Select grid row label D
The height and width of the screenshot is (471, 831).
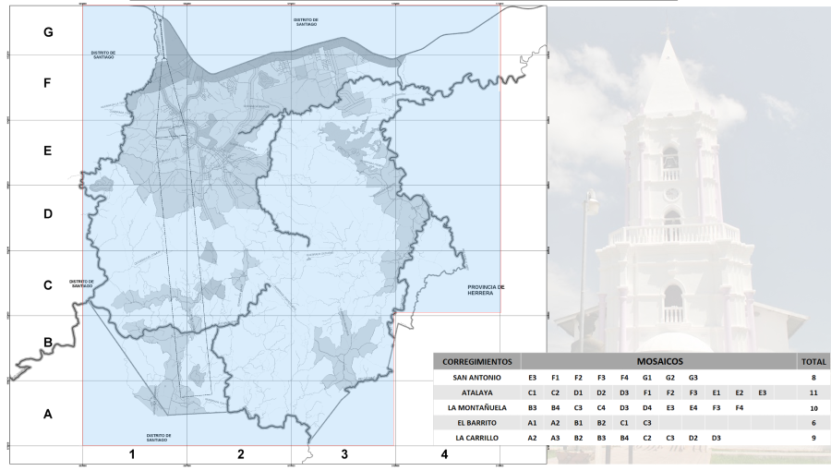[x=47, y=214]
